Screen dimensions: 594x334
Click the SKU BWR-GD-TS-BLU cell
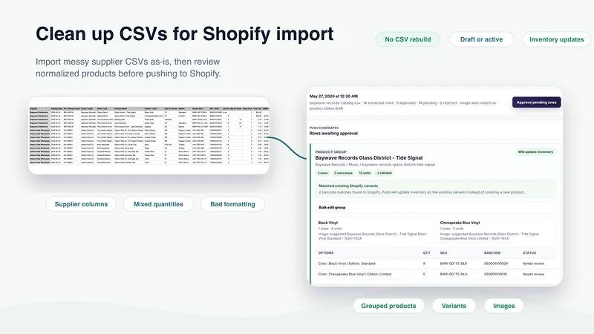(454, 274)
